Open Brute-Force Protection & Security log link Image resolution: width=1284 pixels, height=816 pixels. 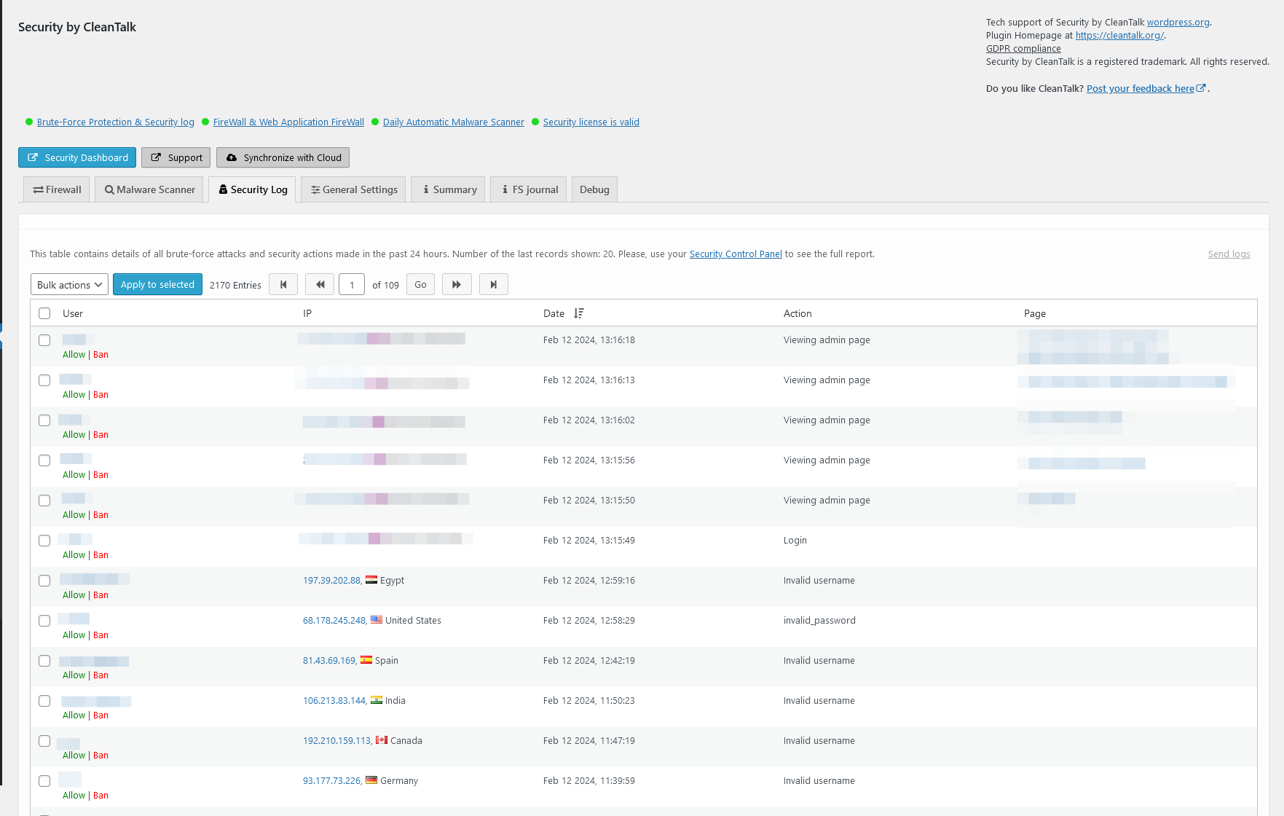(116, 122)
